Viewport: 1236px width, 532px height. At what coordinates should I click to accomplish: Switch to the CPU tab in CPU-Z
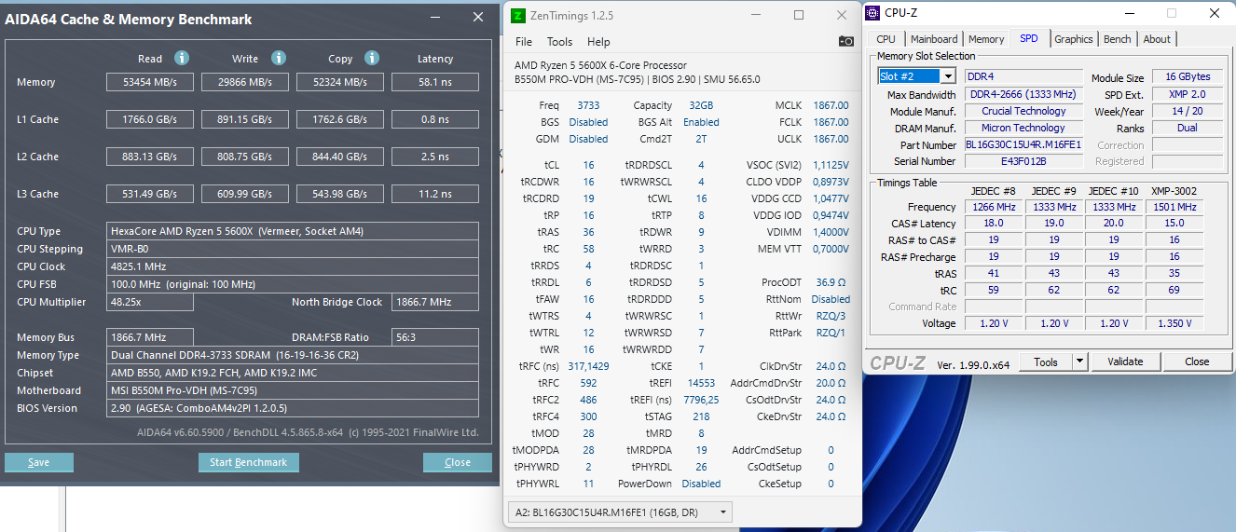(886, 39)
